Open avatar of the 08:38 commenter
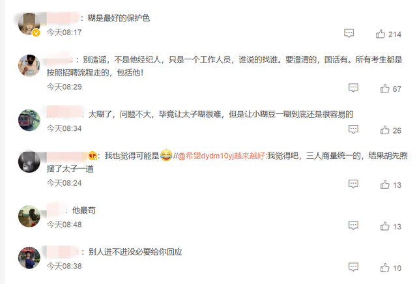Image resolution: width=417 pixels, height=284 pixels. click(x=29, y=258)
